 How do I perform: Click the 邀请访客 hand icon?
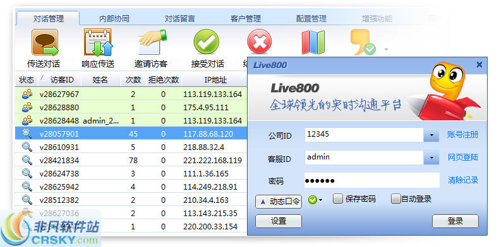pyautogui.click(x=152, y=42)
